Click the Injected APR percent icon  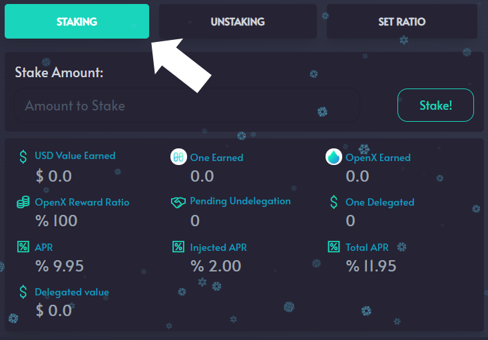point(178,247)
